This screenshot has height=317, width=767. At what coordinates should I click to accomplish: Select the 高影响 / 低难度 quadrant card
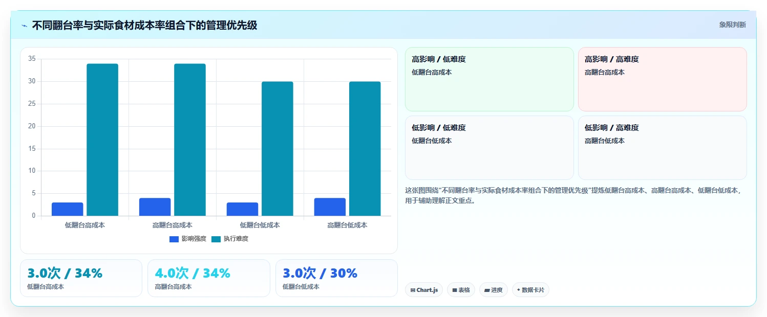[x=489, y=79]
